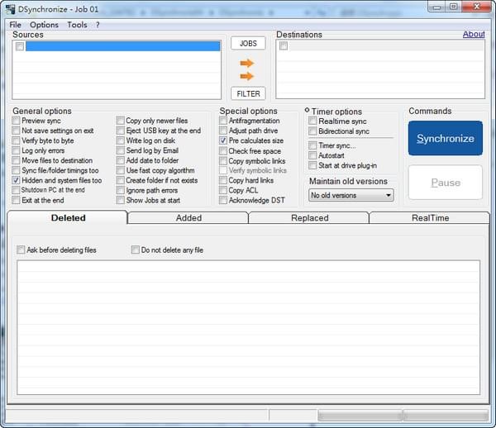Click the upper orange arrow icon
Image resolution: width=496 pixels, height=428 pixels.
coord(247,63)
